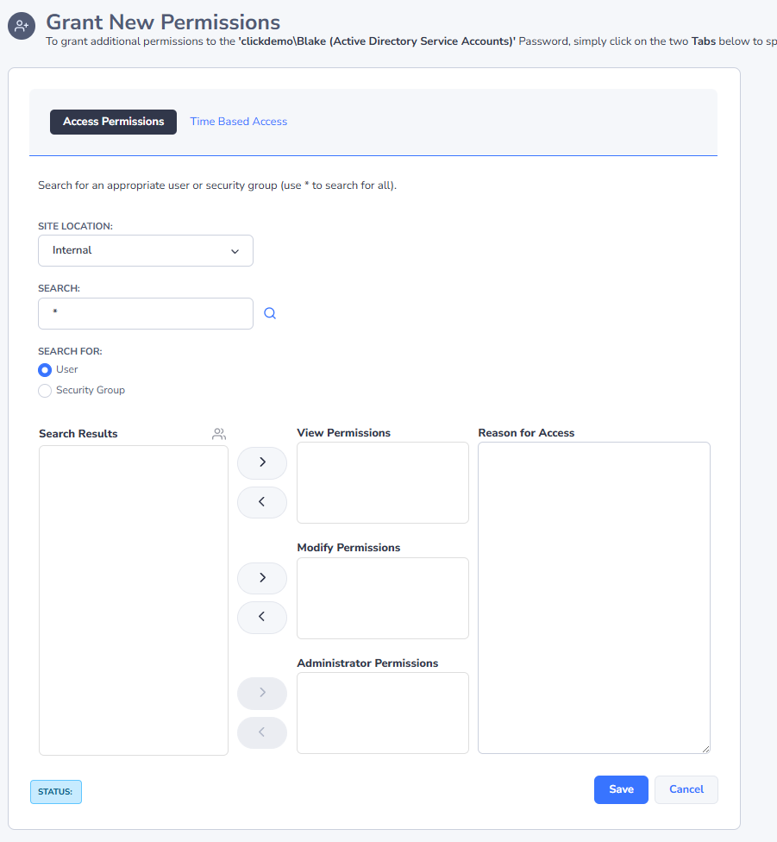Click the right arrow for View Permissions

pyautogui.click(x=261, y=462)
